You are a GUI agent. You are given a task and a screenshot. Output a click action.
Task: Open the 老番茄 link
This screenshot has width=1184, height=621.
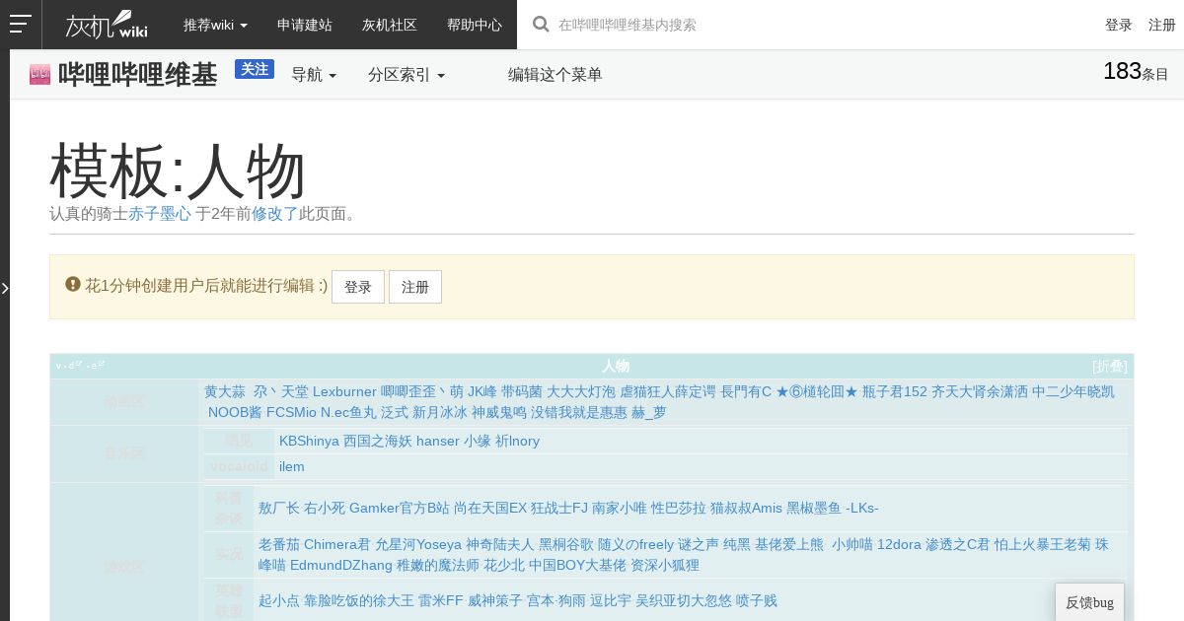279,544
